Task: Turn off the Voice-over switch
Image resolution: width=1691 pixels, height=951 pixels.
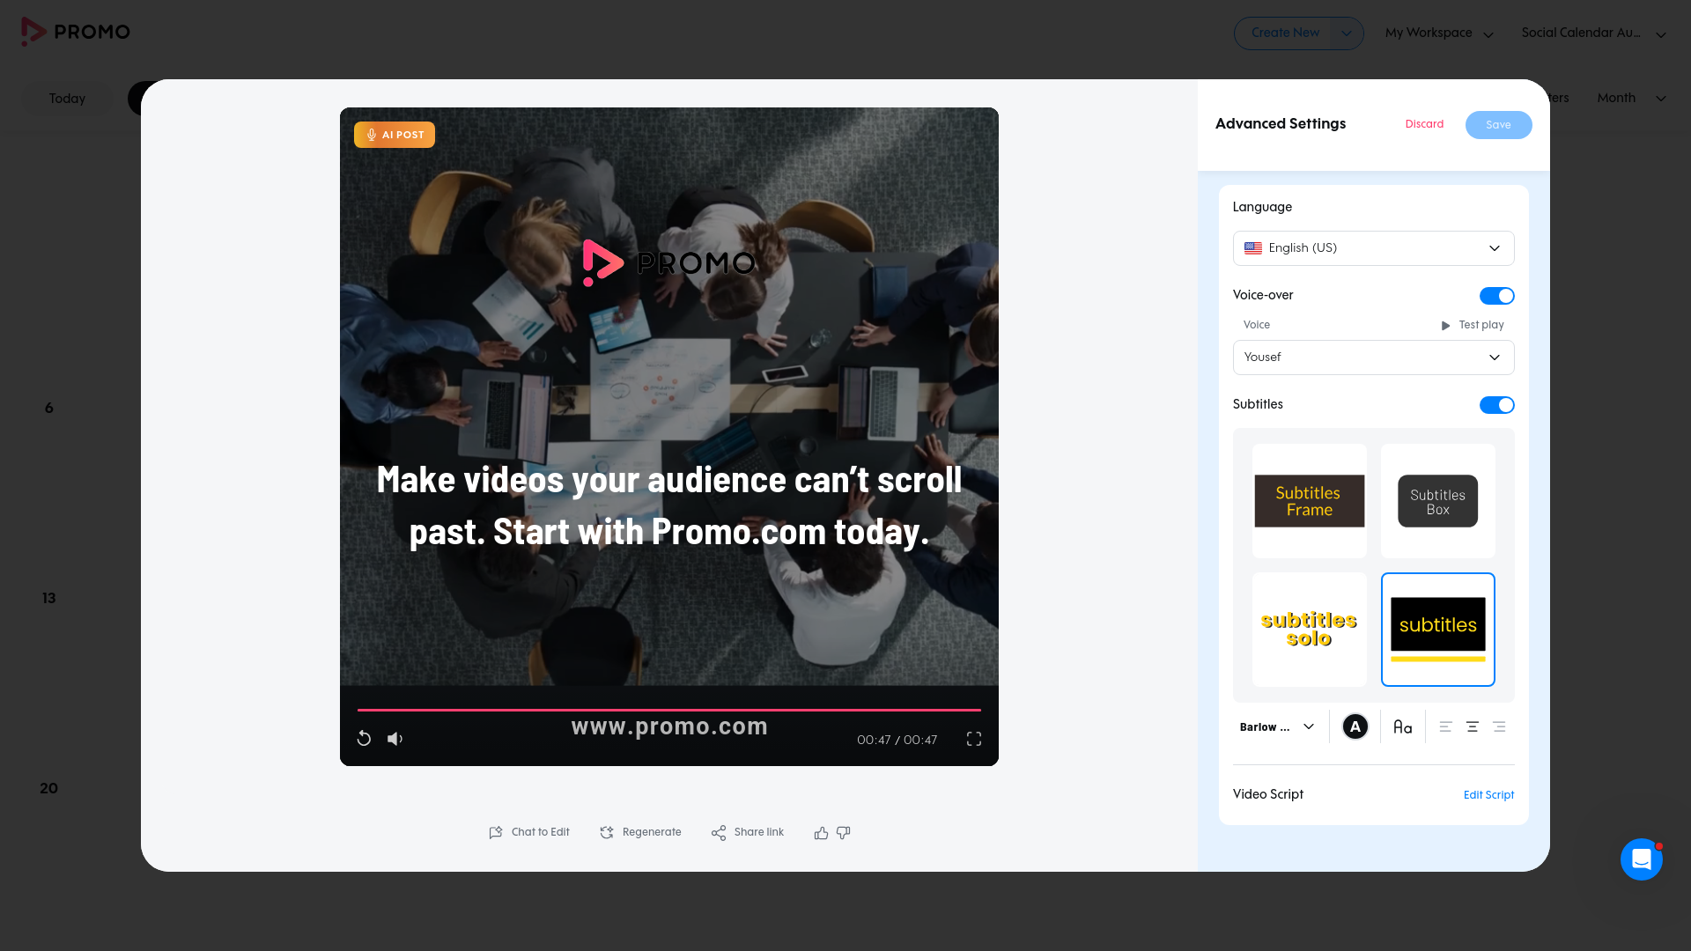Action: pos(1496,296)
